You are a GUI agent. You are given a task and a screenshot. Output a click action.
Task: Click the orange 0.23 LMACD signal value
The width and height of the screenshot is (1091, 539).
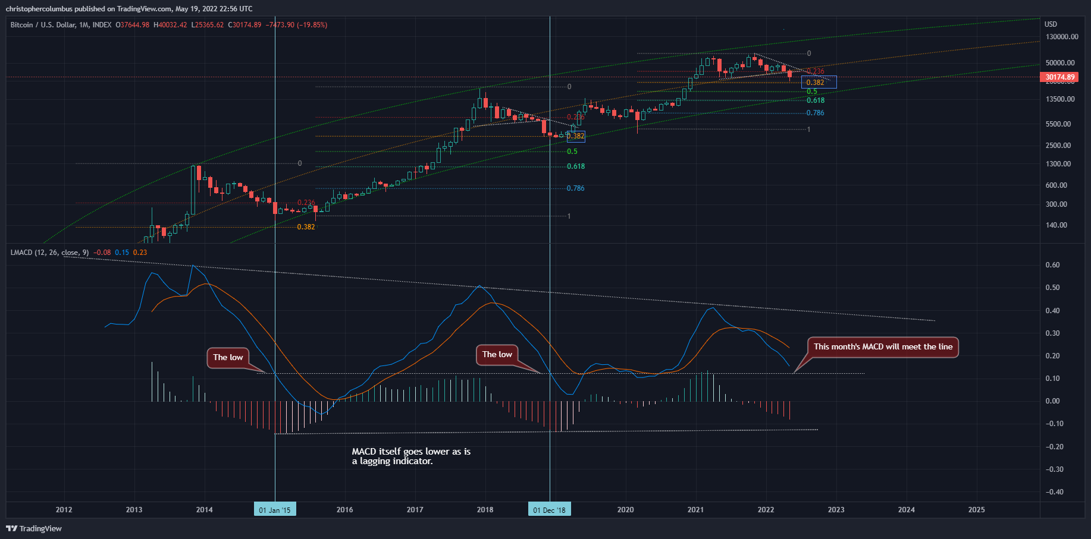pos(140,253)
